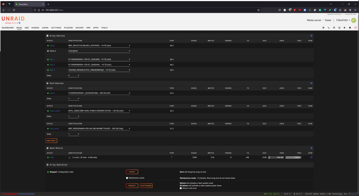Open the Disk 1 link
359x196 pixels.
point(52,59)
